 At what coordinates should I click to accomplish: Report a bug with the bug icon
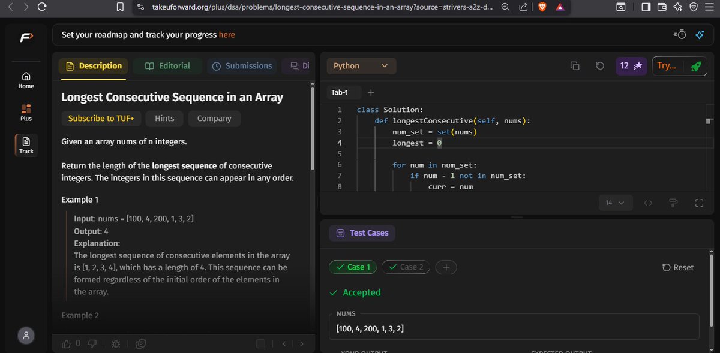pyautogui.click(x=116, y=344)
